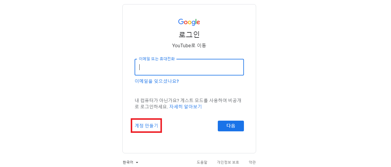Focus the 이메일 또는 휴대전화 input field
Screen dimensions: 391x167
(x=189, y=67)
